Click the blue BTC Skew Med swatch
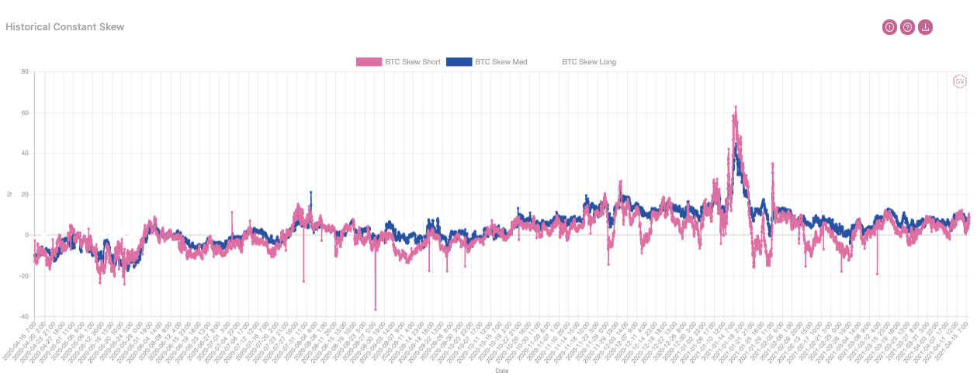The image size is (977, 373). (459, 62)
